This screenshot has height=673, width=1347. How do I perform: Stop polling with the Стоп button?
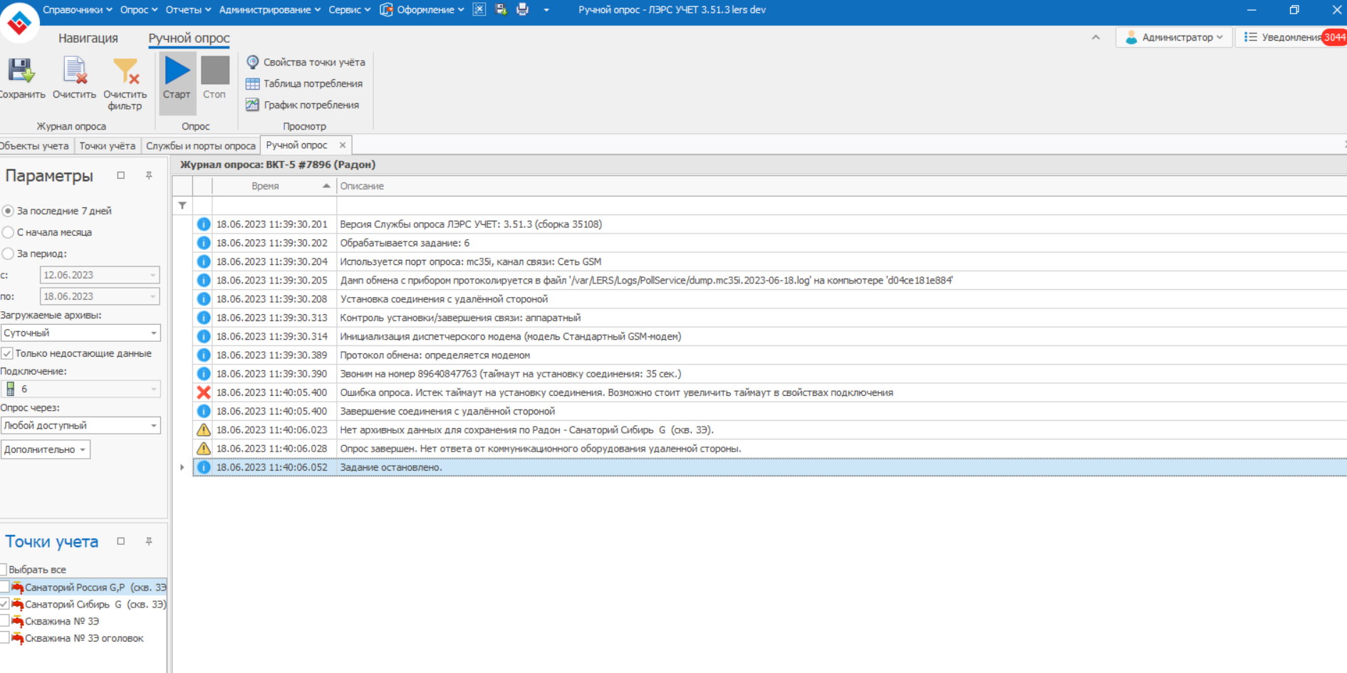coord(214,78)
